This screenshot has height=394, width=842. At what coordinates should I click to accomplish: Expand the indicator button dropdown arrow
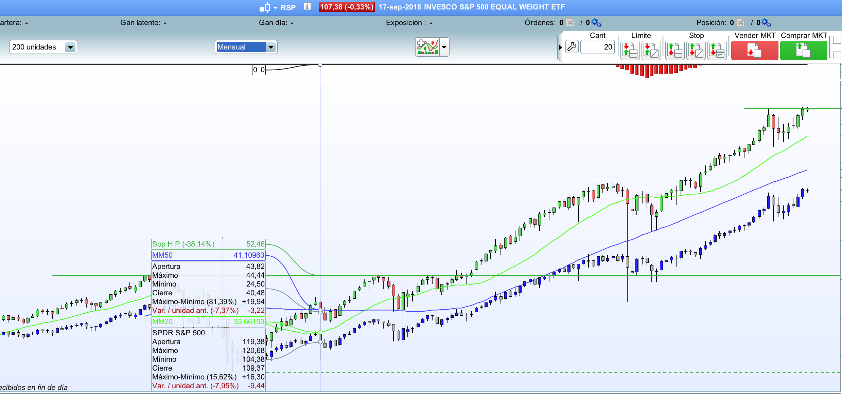pos(444,47)
